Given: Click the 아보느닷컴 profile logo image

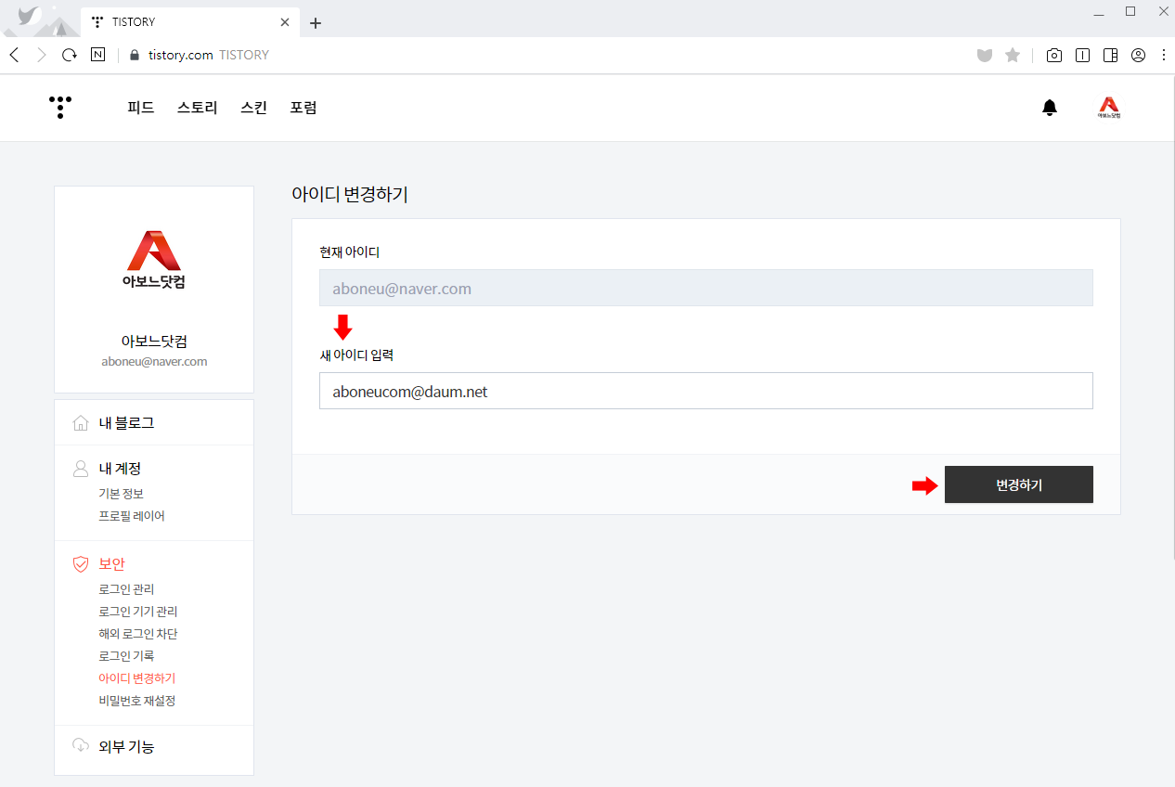Looking at the screenshot, I should click(x=154, y=260).
